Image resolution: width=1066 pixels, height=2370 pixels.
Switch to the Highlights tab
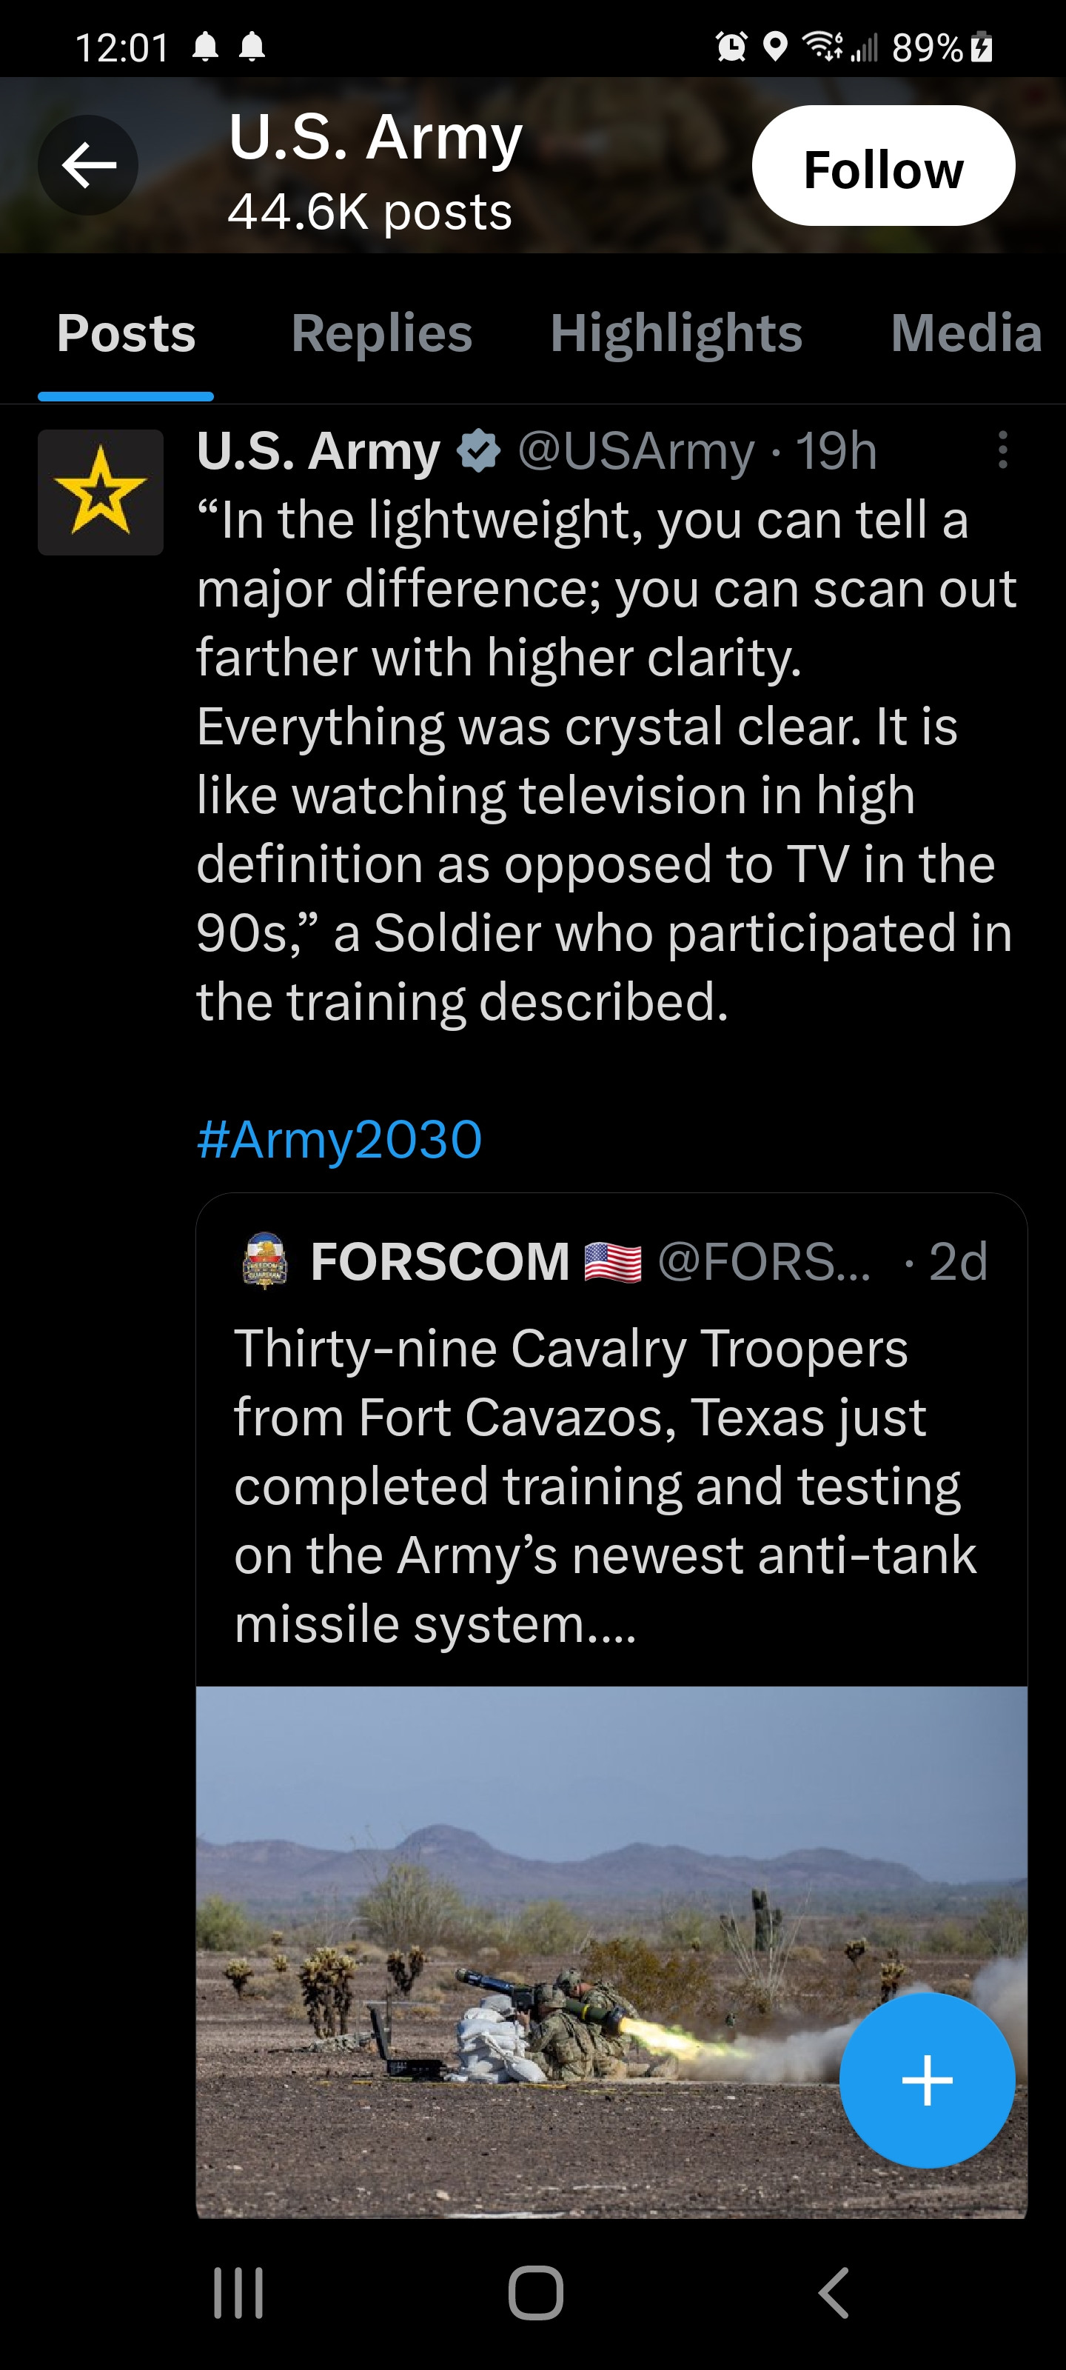pos(676,333)
